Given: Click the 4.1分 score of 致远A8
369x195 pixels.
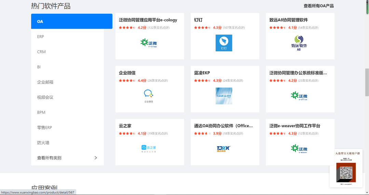Looking at the screenshot, I should [x=292, y=28].
